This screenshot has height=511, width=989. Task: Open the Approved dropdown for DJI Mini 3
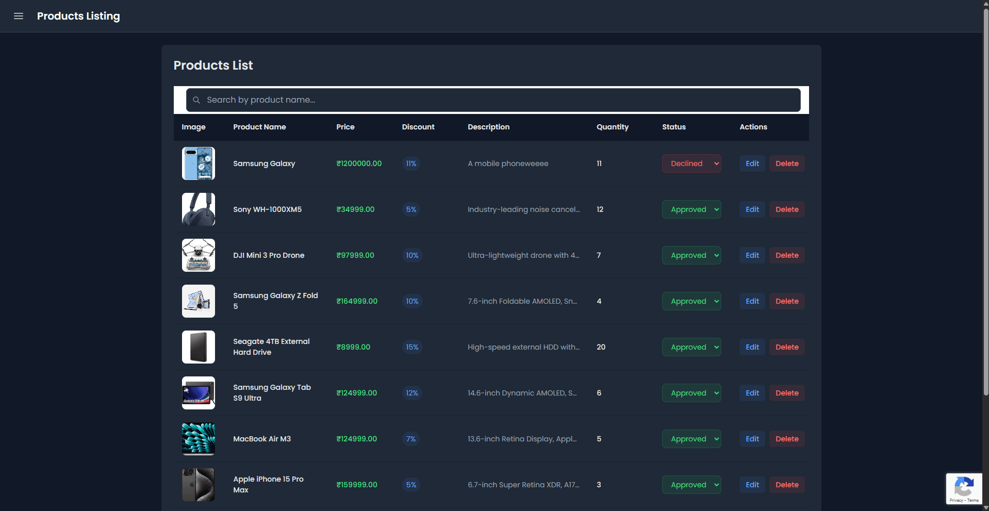click(691, 255)
